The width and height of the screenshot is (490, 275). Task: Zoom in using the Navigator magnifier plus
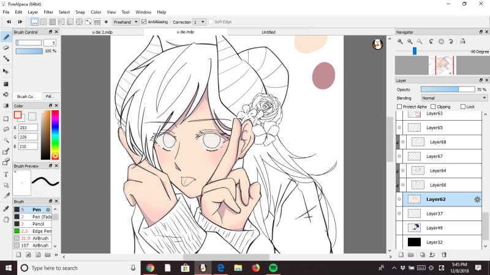(400, 41)
